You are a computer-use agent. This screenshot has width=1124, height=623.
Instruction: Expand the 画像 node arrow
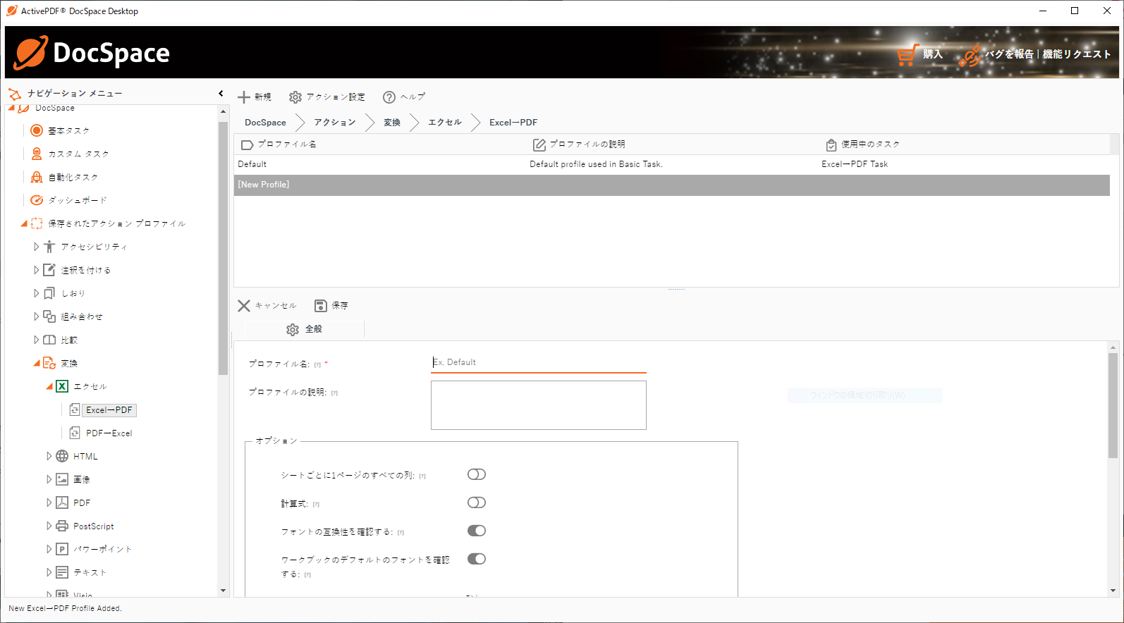tap(49, 479)
